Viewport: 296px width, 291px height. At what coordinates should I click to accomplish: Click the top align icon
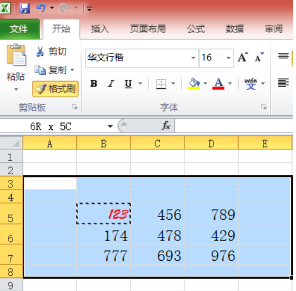[x=283, y=56]
